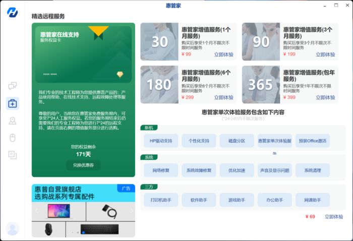This screenshot has height=241, width=353.
Task: Click the 171天 remaining days text
Action: click(83, 154)
